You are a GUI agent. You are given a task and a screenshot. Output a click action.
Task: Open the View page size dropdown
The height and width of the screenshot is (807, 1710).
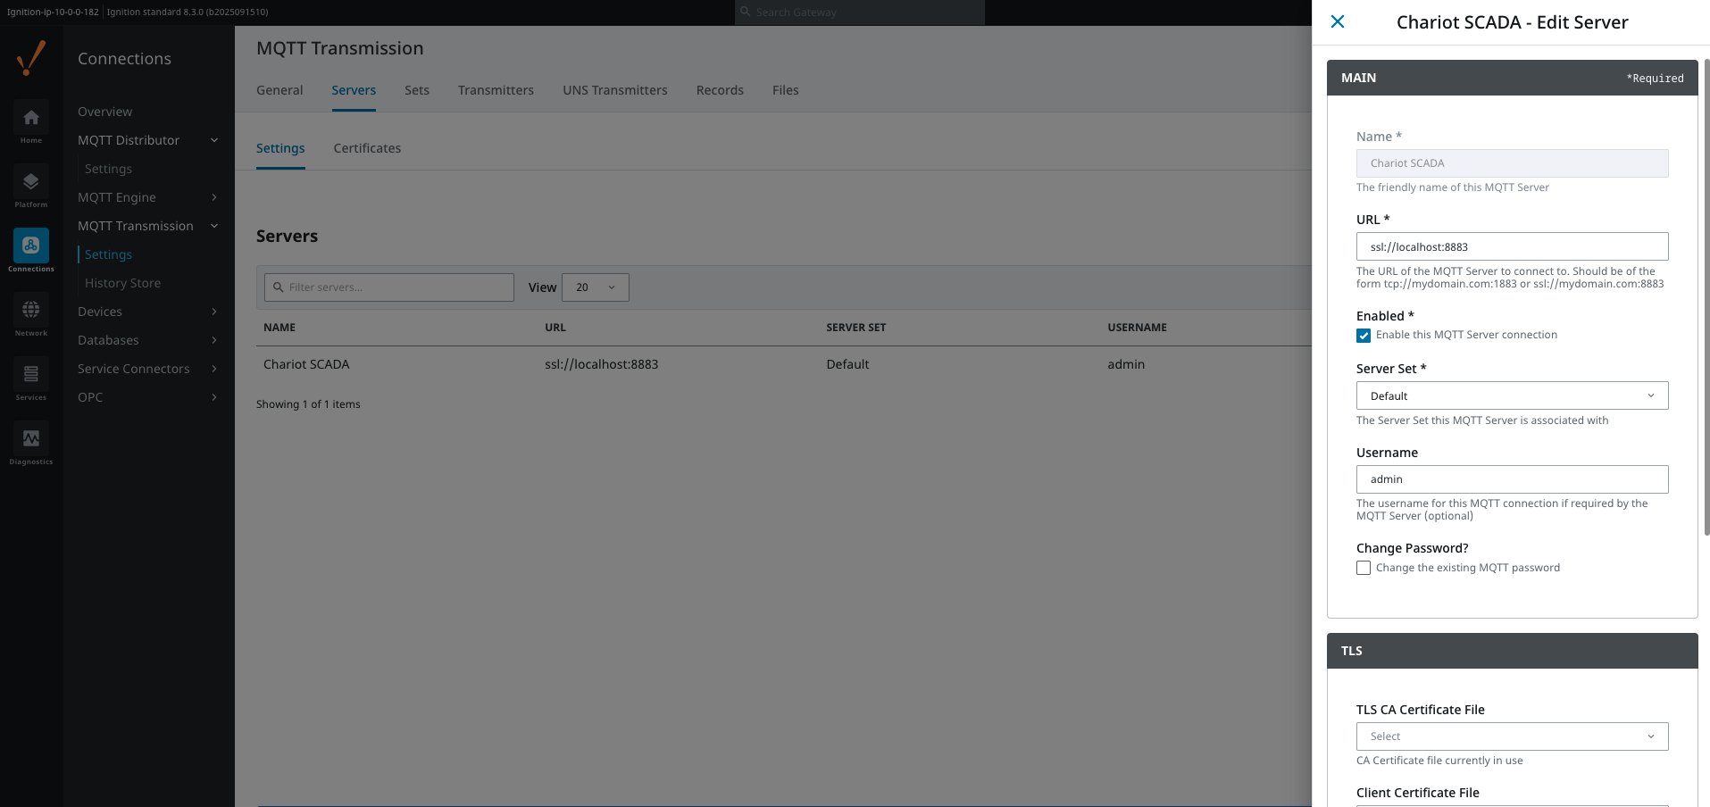click(595, 287)
